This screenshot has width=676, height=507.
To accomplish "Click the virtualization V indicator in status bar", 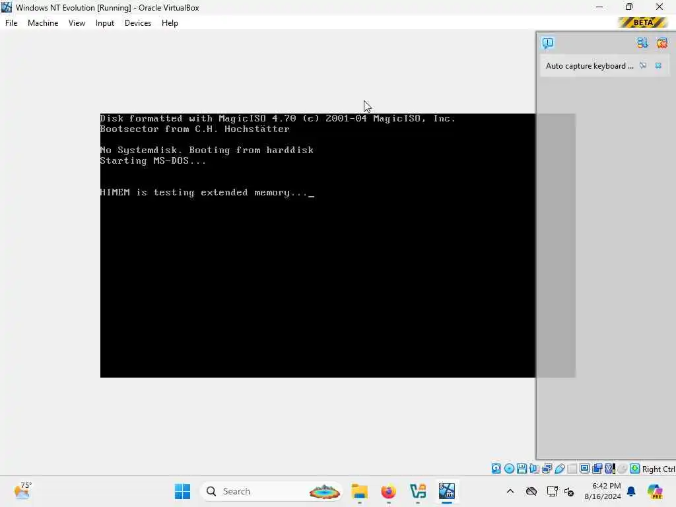I will [x=610, y=469].
